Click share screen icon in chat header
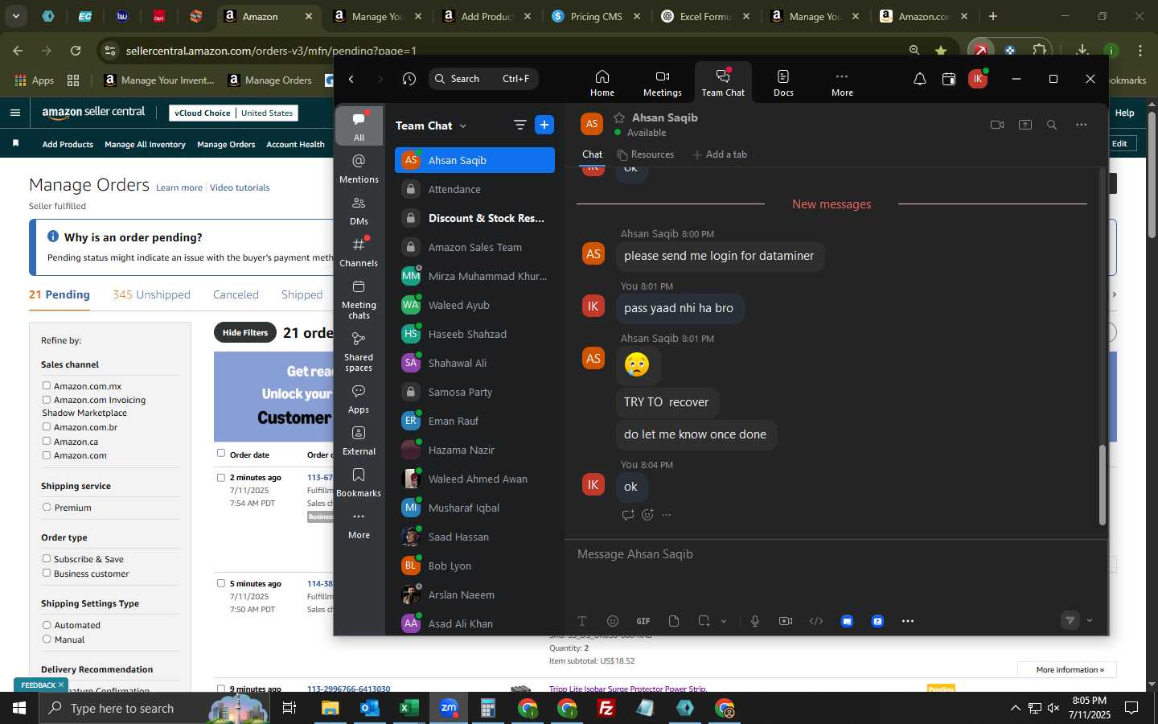1158x724 pixels. click(x=1025, y=125)
